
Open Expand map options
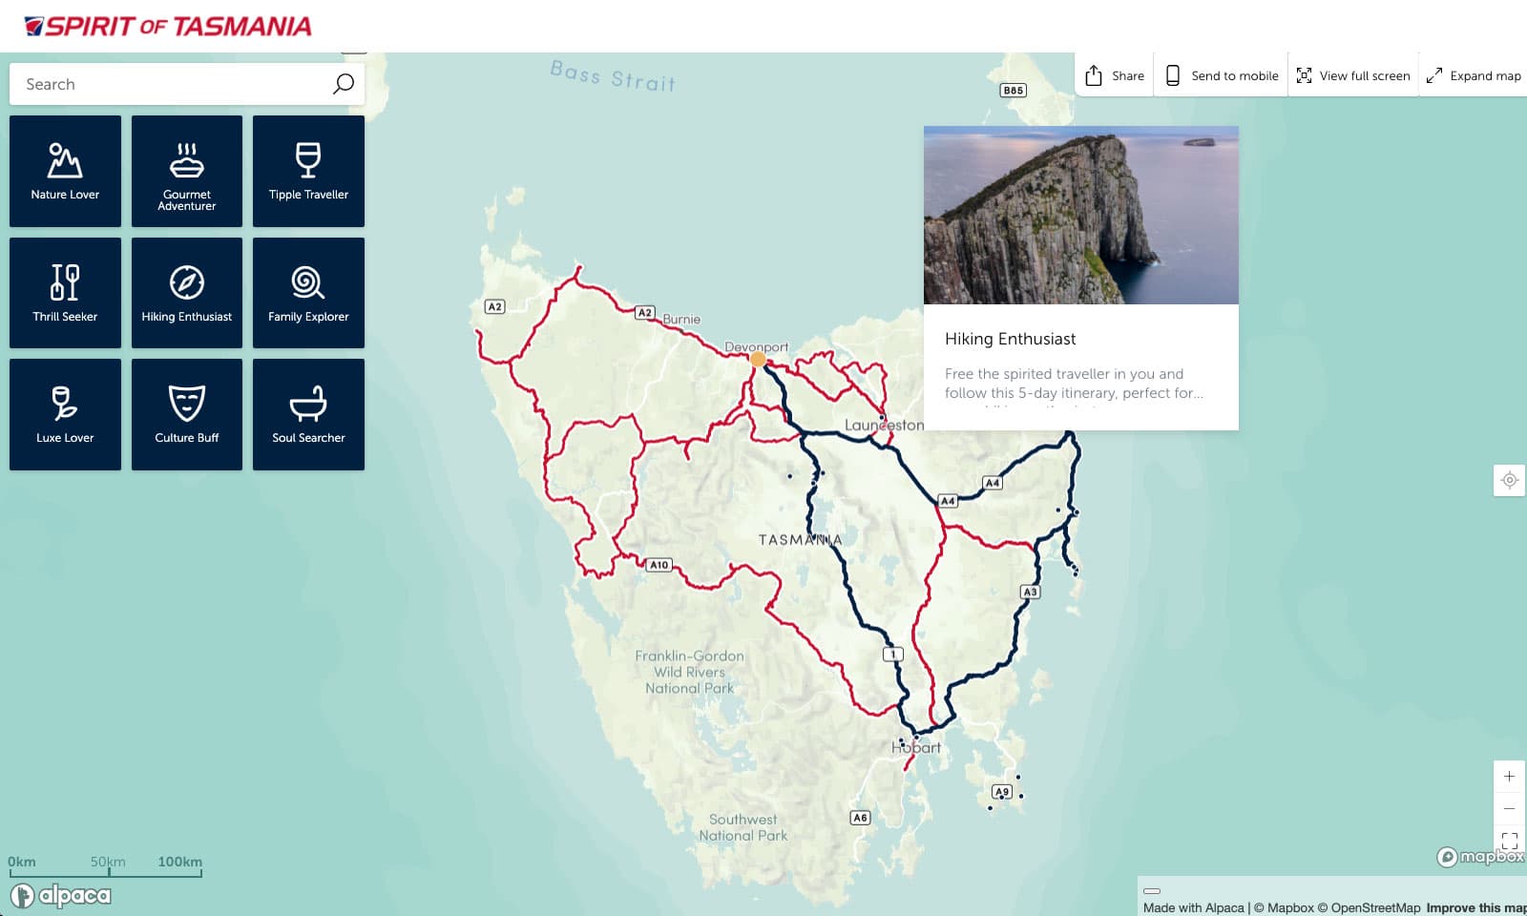pos(1473,74)
